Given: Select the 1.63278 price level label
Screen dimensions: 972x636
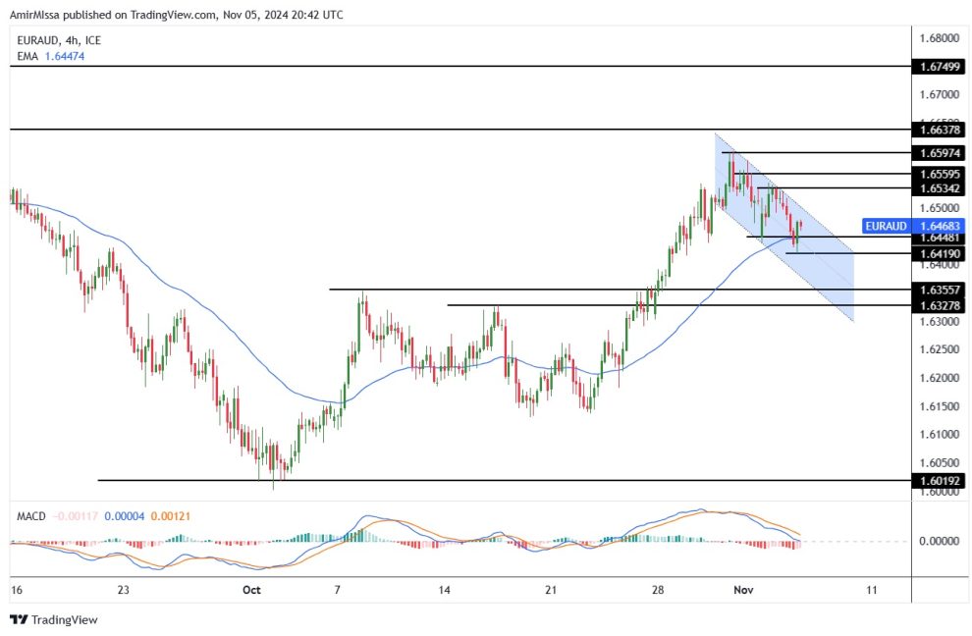Looking at the screenshot, I should (940, 305).
